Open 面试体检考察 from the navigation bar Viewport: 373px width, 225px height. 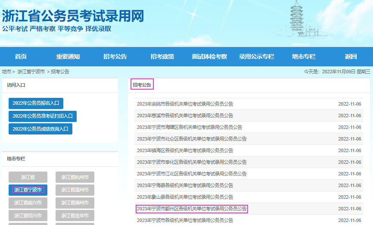pos(209,57)
